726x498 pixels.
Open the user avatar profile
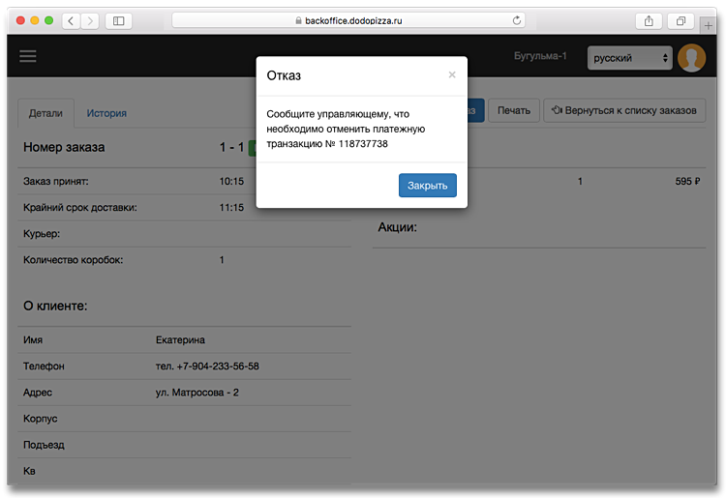pyautogui.click(x=691, y=58)
